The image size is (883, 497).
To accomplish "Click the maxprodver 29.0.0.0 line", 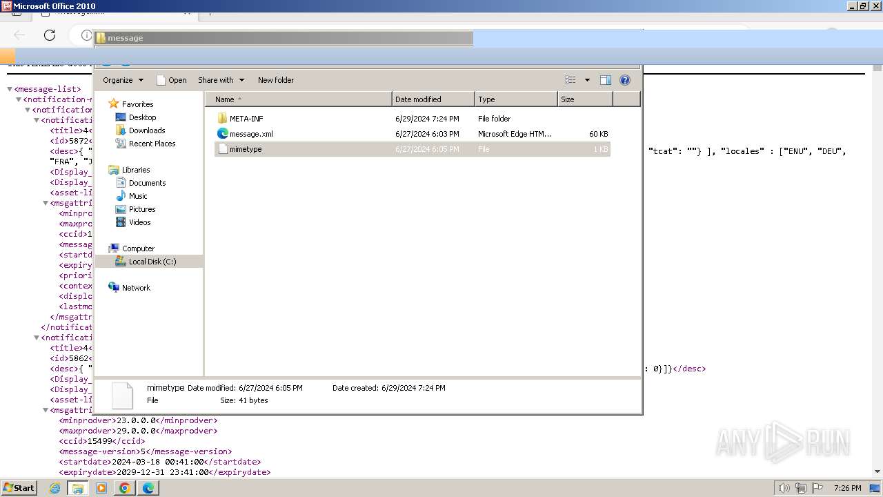I will point(138,431).
